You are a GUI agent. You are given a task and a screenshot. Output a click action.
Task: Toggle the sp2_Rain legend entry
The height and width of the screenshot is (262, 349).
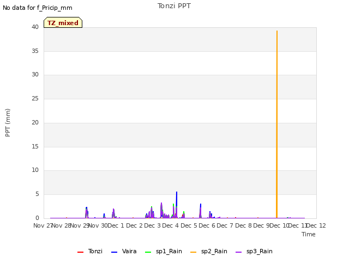209,252
